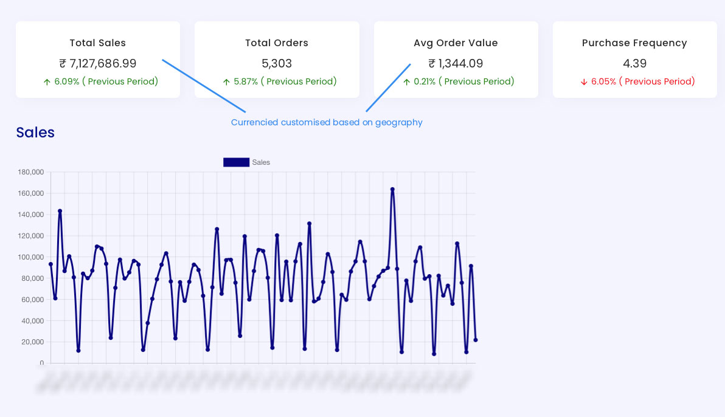Select the Purchase Frequency card title
The height and width of the screenshot is (417, 725).
[634, 43]
